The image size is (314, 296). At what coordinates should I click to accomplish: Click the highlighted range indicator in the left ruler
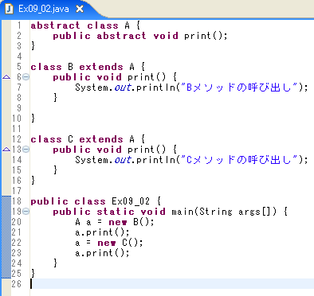[6, 237]
